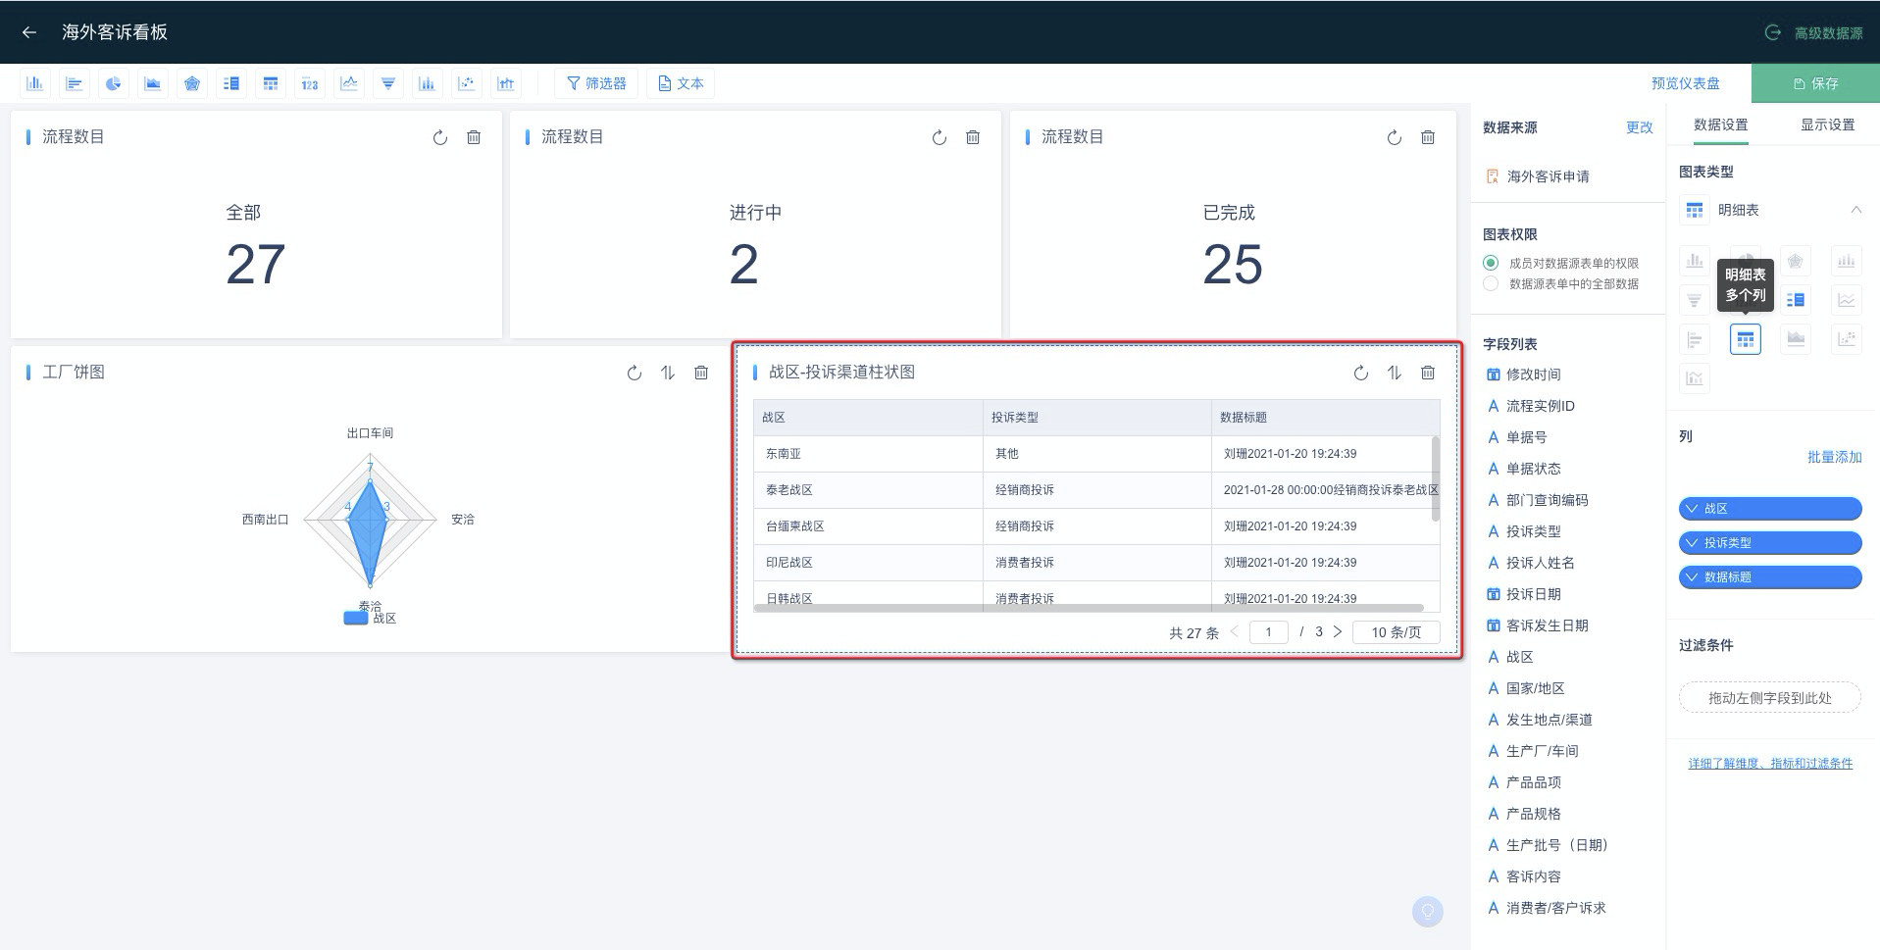Click the 筛选器 filter button
Image resolution: width=1880 pixels, height=950 pixels.
click(x=596, y=83)
